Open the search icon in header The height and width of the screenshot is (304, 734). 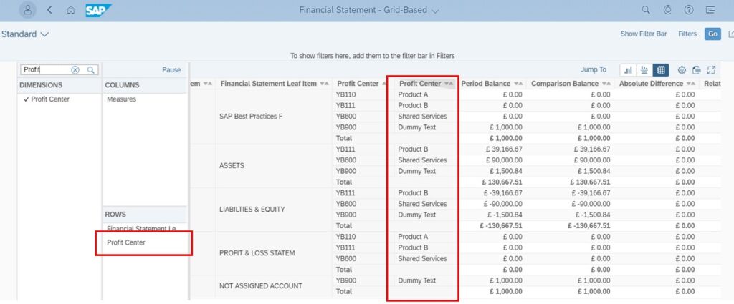(645, 10)
